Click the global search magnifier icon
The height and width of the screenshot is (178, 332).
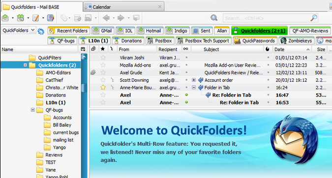[x=214, y=18]
